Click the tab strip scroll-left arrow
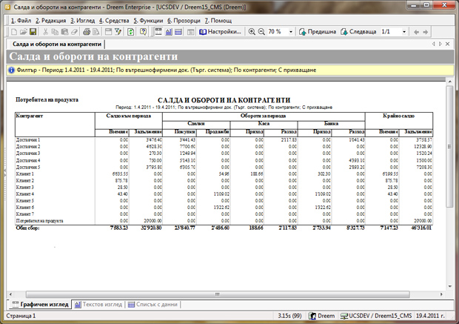Screen dimensions: 459x324 pos(434,44)
